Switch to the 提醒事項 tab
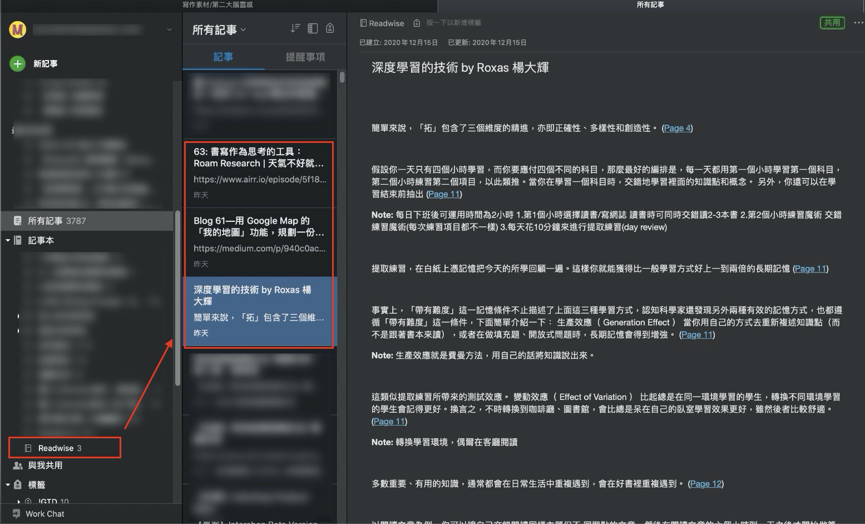Screen dimensions: 865x524 pyautogui.click(x=305, y=57)
